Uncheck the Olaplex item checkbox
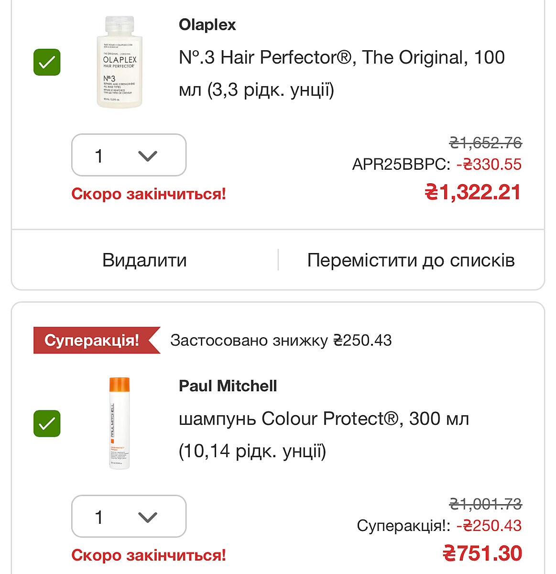 click(47, 62)
